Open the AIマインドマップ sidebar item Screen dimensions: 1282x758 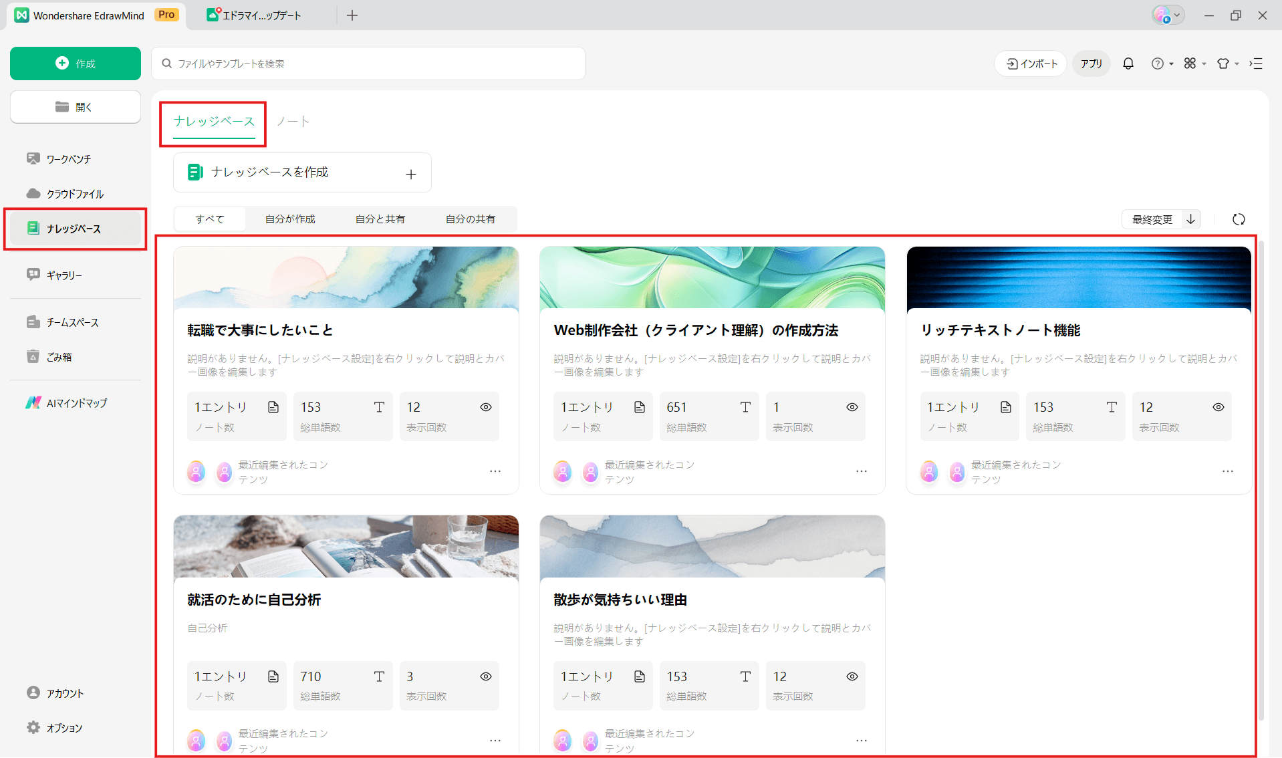[76, 403]
